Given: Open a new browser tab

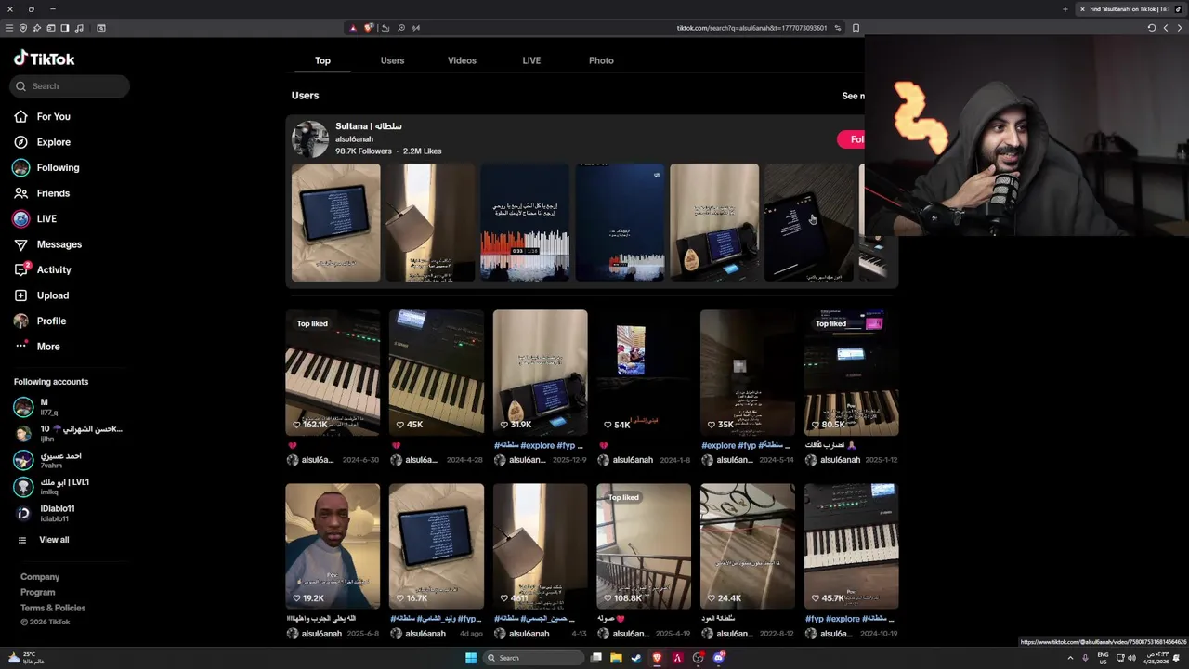Looking at the screenshot, I should coord(1065,9).
